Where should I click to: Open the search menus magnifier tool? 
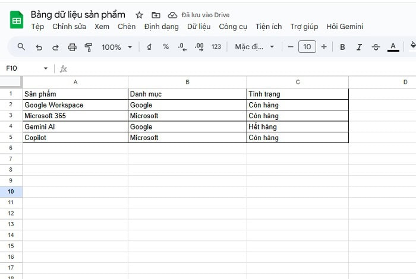[21, 47]
